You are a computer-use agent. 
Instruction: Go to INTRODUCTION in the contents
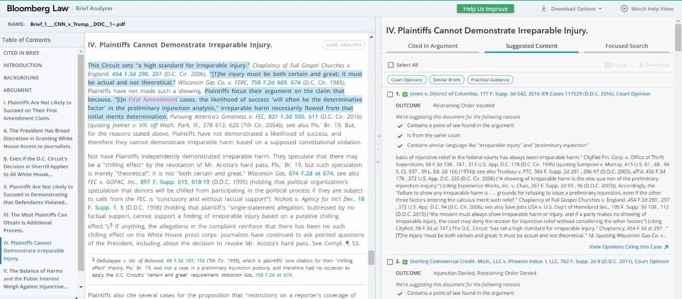pos(23,65)
